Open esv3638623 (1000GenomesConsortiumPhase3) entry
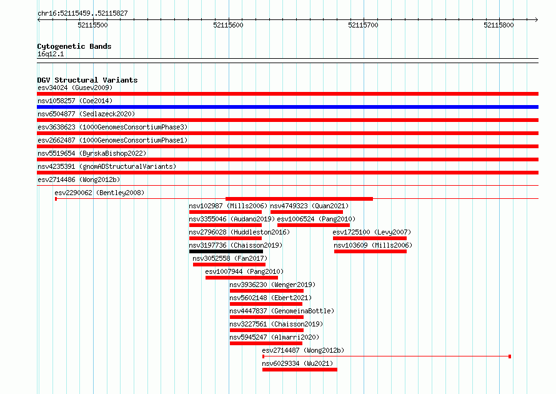556x394 pixels. [x=112, y=127]
